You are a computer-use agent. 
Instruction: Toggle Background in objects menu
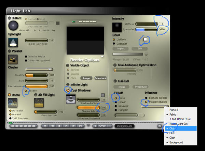click(180, 142)
